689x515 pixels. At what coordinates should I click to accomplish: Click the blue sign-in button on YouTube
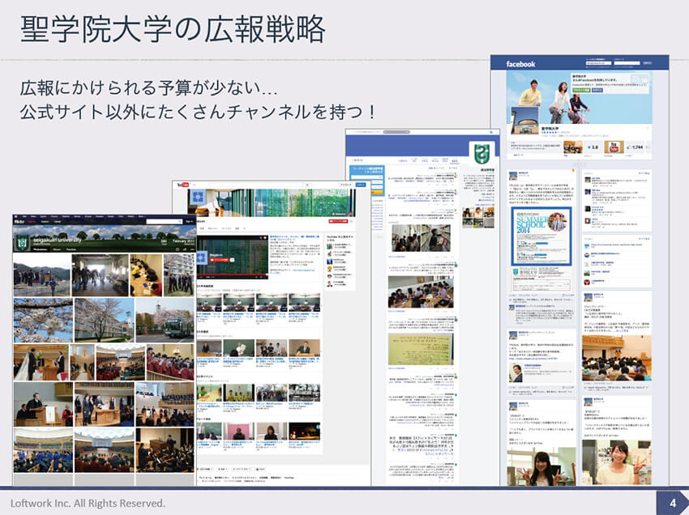coord(361,185)
